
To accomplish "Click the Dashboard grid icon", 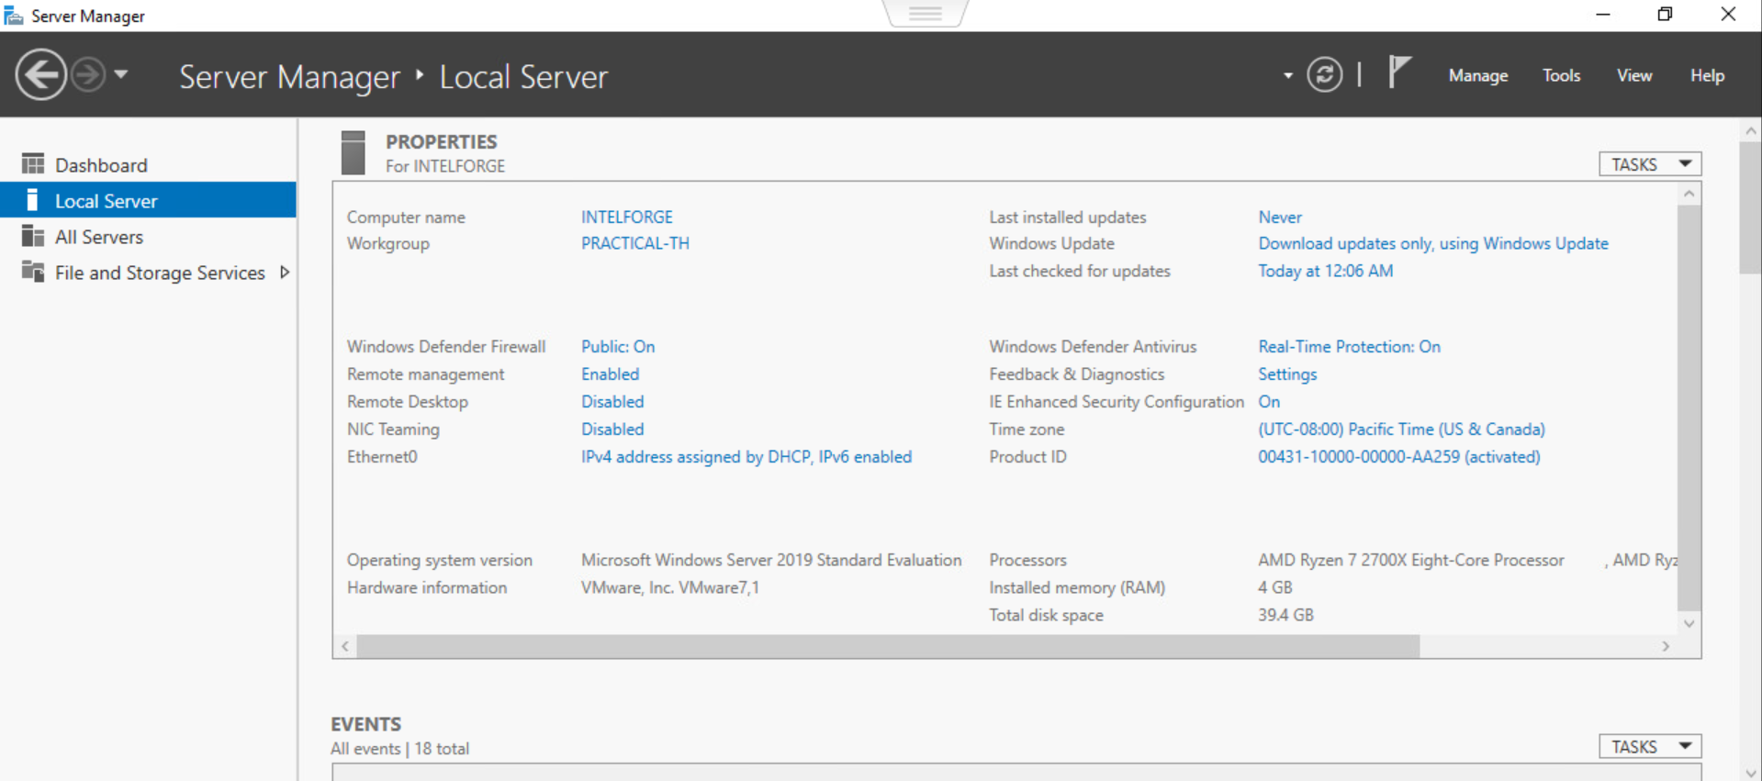I will 33,164.
